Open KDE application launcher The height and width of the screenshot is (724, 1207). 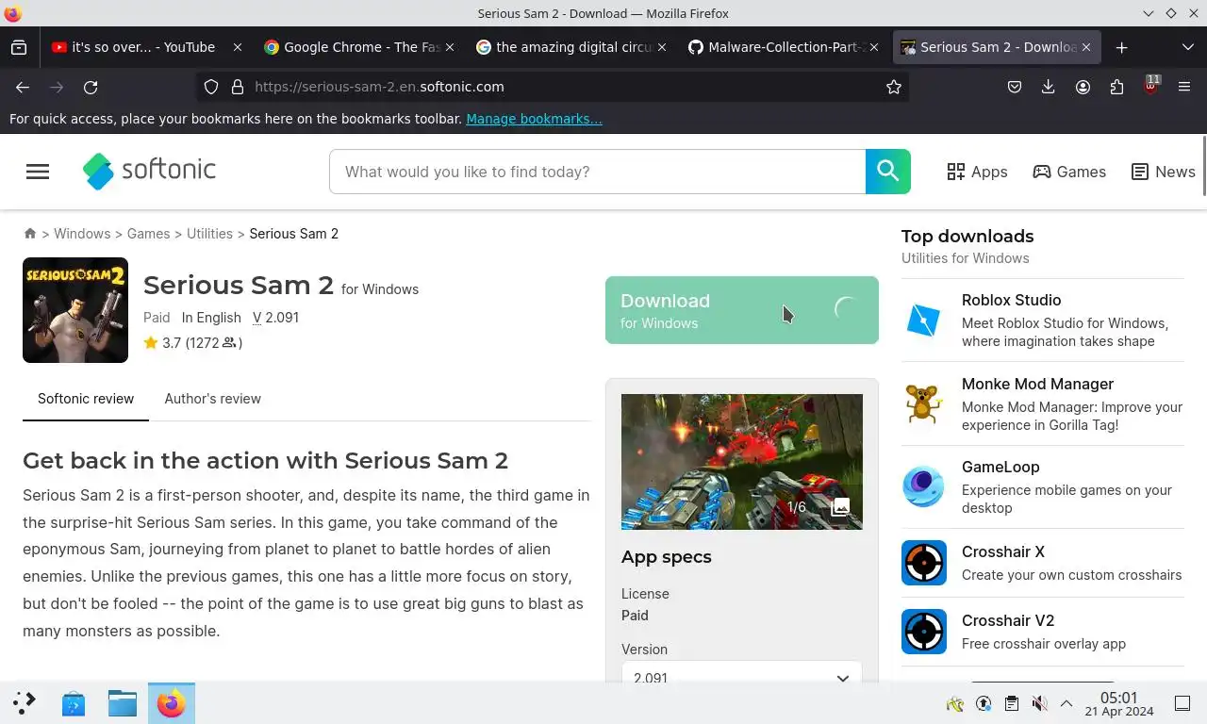25,703
